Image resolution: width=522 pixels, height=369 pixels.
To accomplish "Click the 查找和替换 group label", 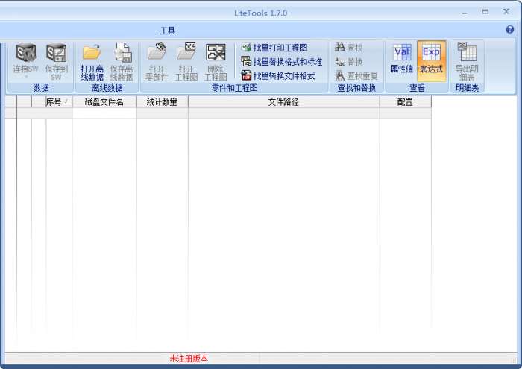I will pos(356,88).
